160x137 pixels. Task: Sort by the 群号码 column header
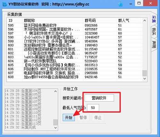click(100, 21)
